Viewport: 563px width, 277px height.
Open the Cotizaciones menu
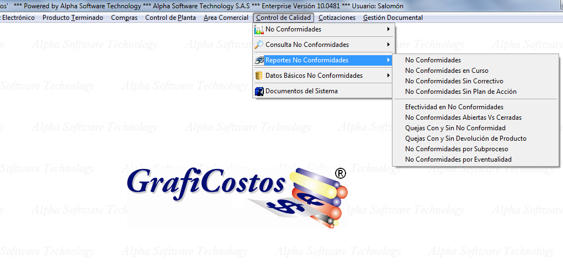[337, 18]
